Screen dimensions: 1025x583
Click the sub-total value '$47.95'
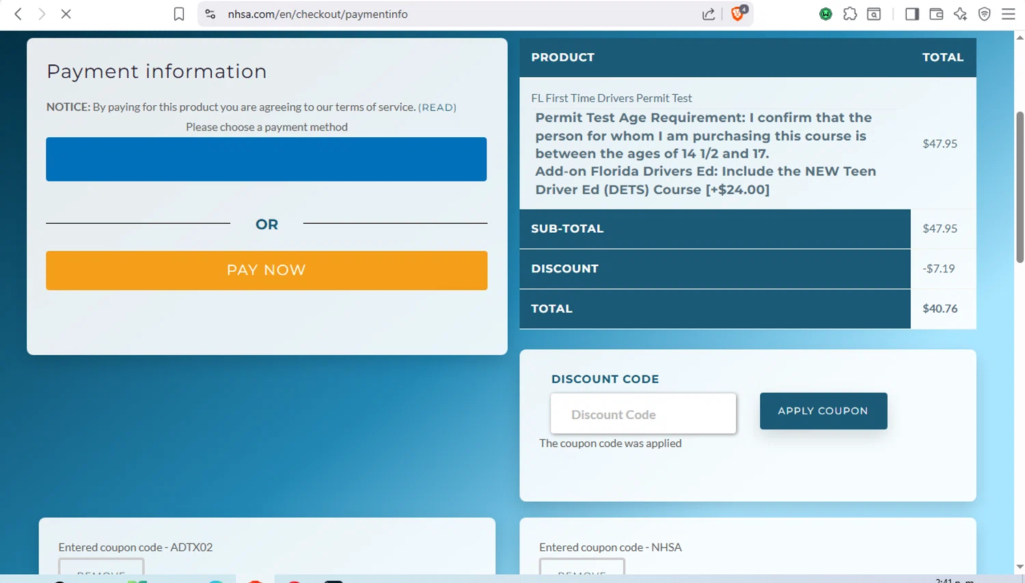click(x=940, y=229)
